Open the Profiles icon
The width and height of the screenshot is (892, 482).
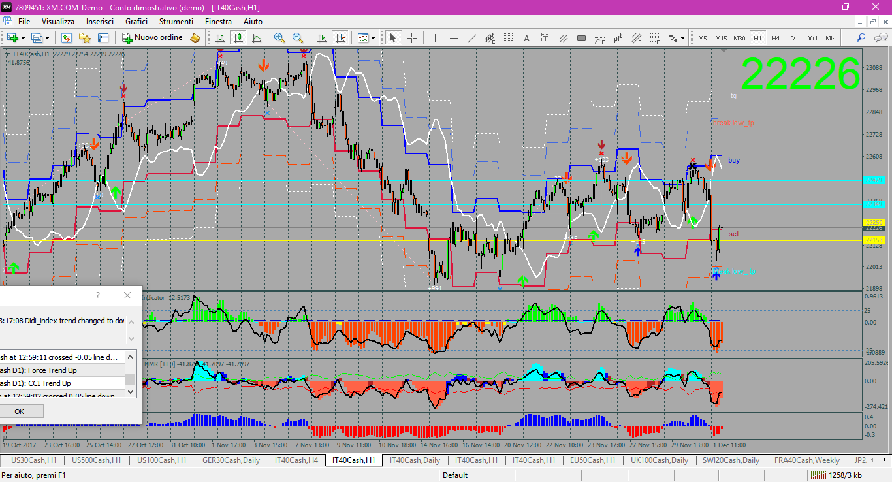(x=37, y=38)
